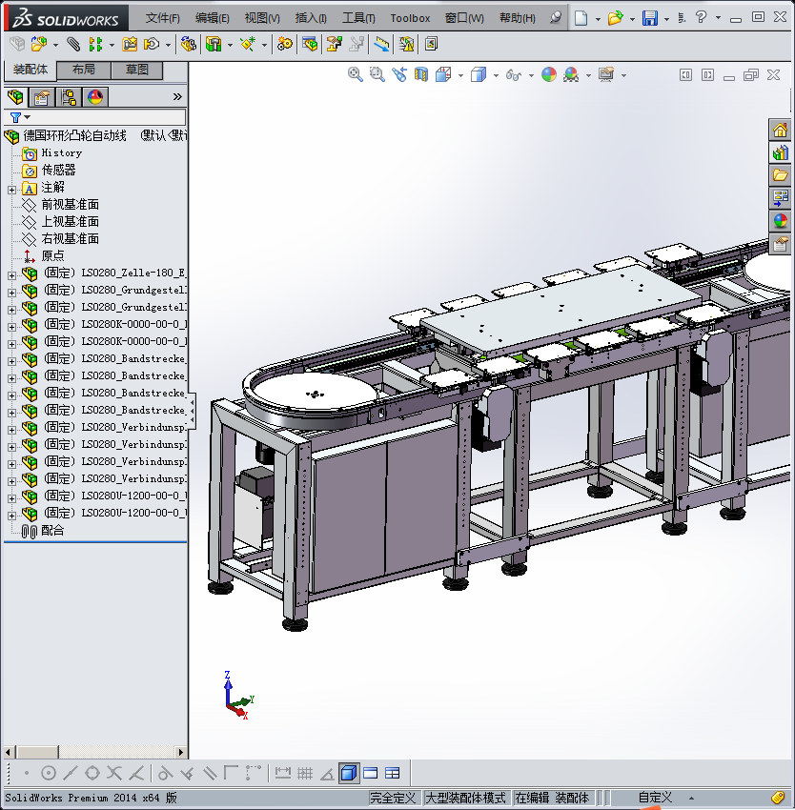
Task: Expand the LS0280_Zelle-180 component node
Action: pyautogui.click(x=11, y=273)
